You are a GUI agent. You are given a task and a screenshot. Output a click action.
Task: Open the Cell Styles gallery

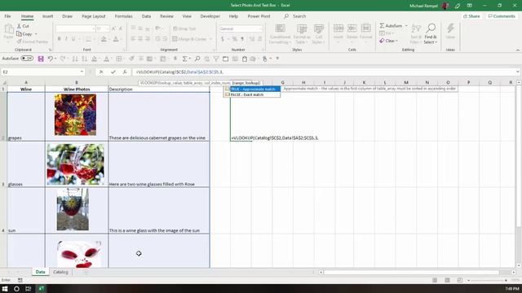[319, 34]
